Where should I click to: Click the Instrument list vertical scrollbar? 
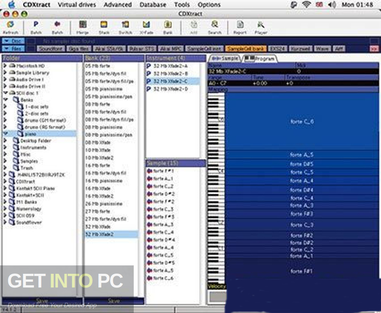tap(202, 110)
